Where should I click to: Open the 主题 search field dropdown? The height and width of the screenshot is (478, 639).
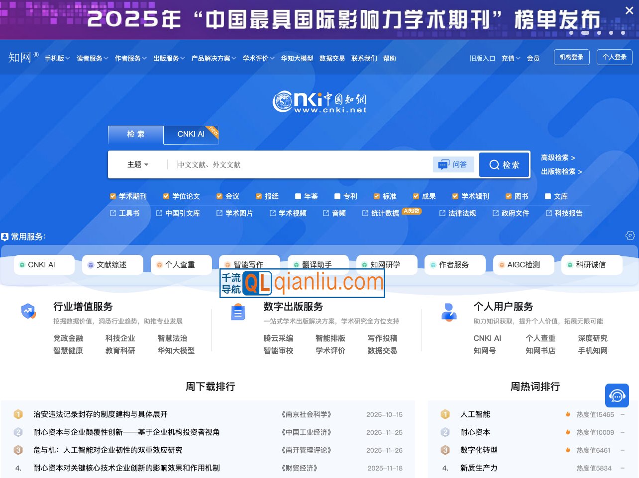pos(138,164)
